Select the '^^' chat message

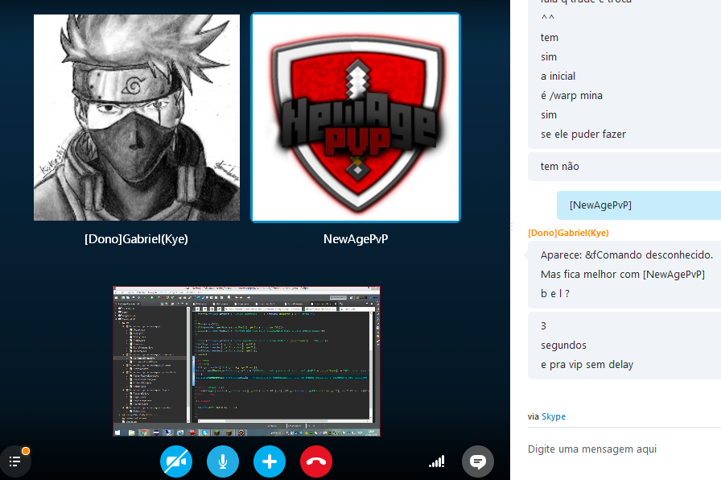point(548,18)
